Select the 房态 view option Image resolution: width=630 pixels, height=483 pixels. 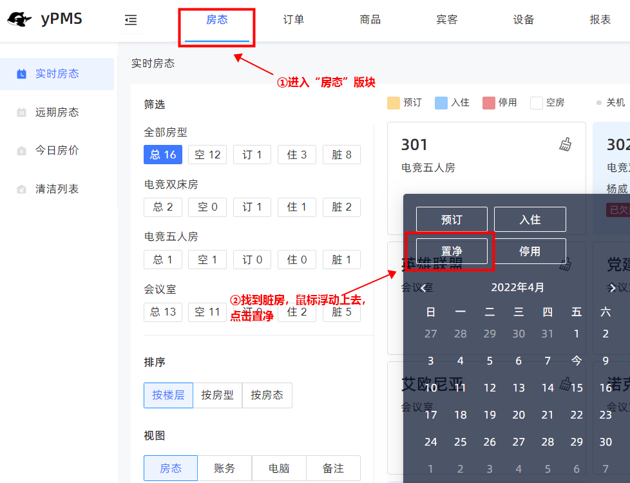pos(171,468)
